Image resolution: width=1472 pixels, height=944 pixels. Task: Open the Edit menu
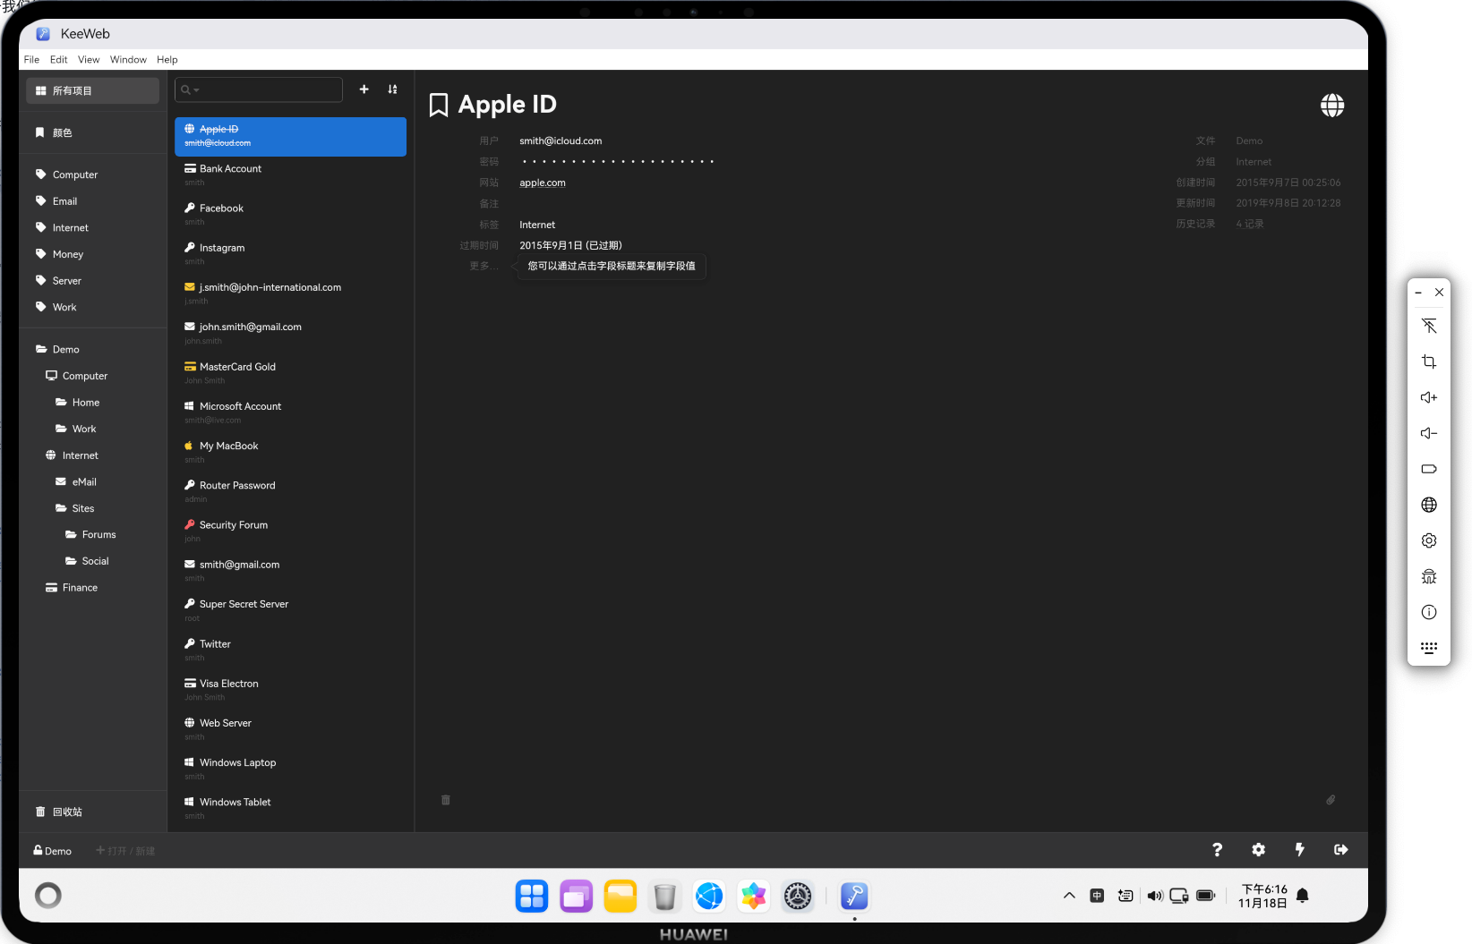(x=59, y=60)
